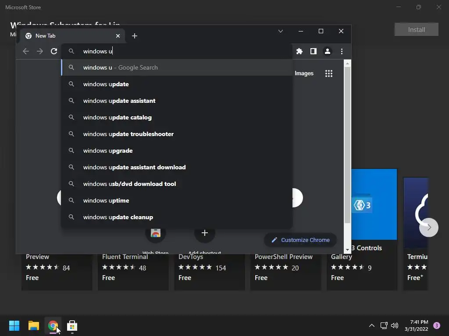This screenshot has width=449, height=336.
Task: Select 'windows u - Google Search' suggestion
Action: [177, 67]
